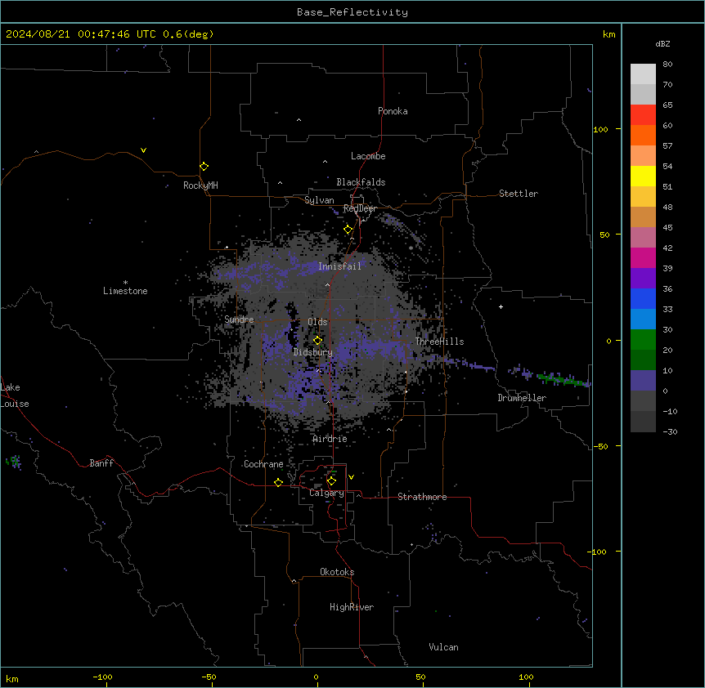Click the caret marker southwest of Okotoks

(294, 581)
